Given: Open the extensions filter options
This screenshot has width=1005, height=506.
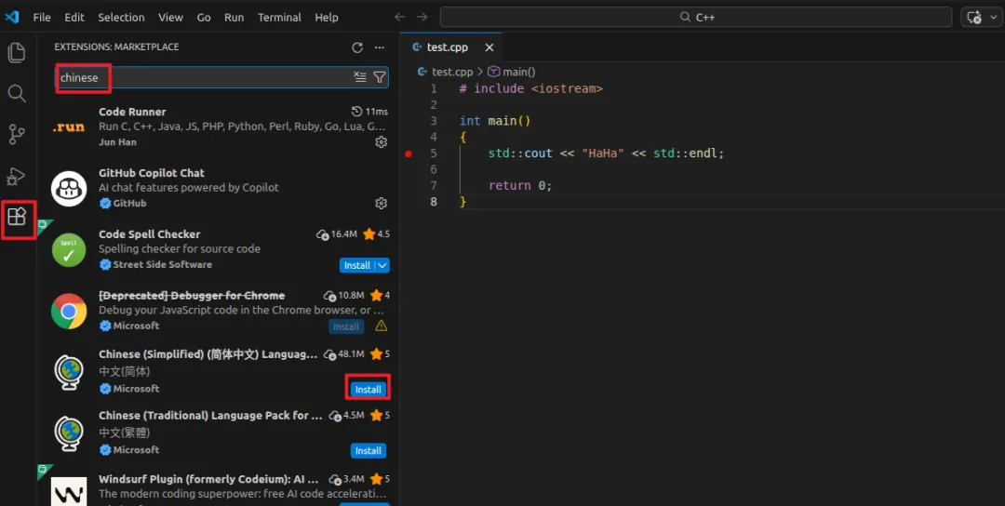Looking at the screenshot, I should [380, 77].
